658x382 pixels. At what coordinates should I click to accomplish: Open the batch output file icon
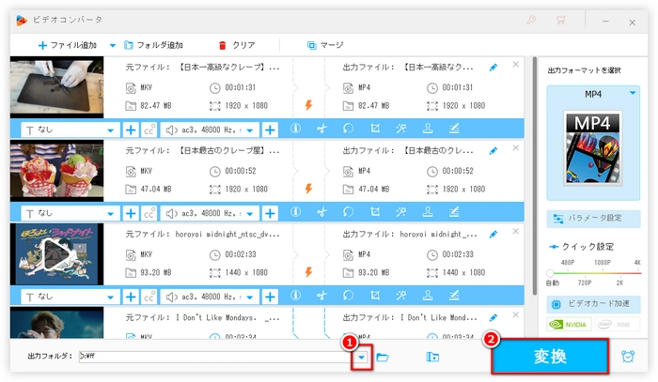(432, 357)
